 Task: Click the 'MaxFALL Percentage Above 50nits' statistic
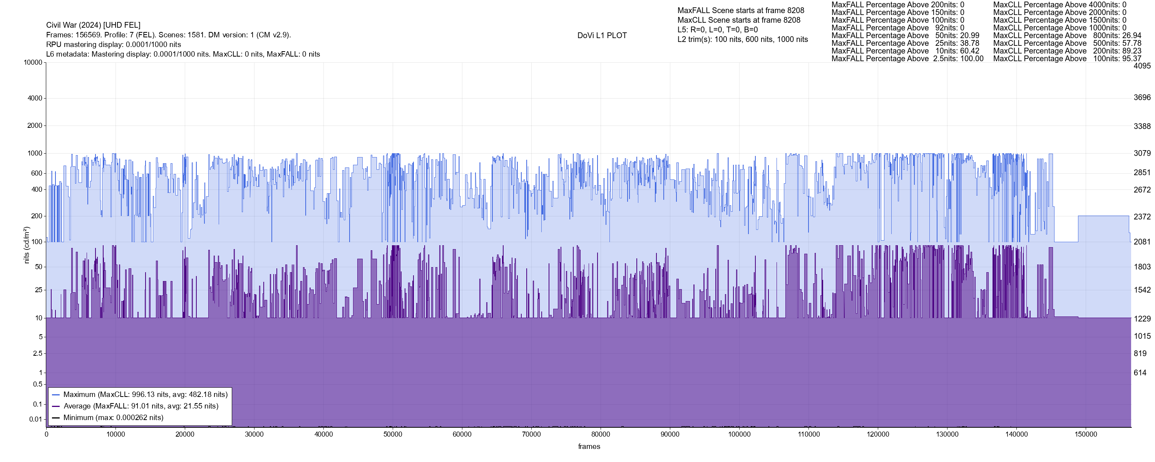tap(905, 35)
